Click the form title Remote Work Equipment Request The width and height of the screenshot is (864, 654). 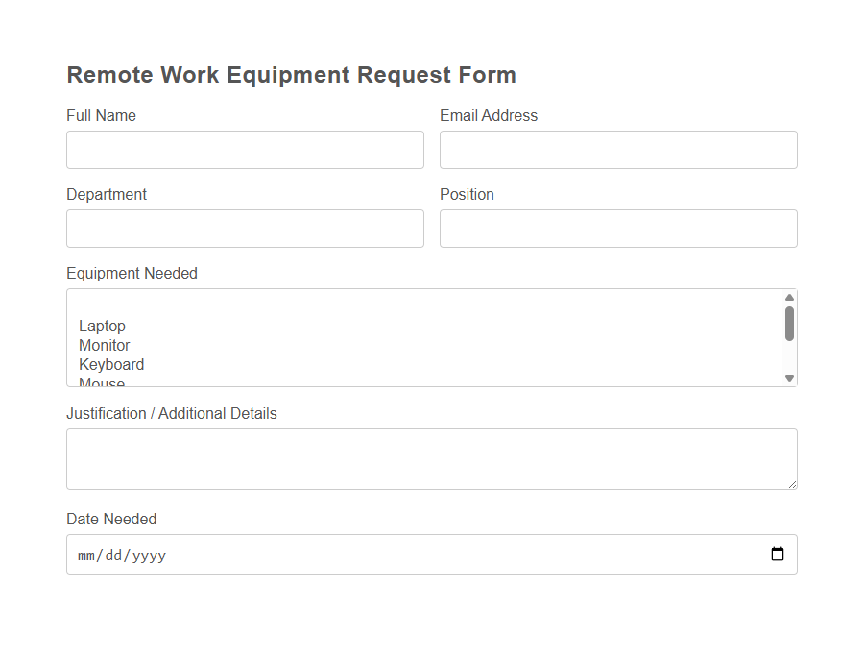pyautogui.click(x=291, y=74)
